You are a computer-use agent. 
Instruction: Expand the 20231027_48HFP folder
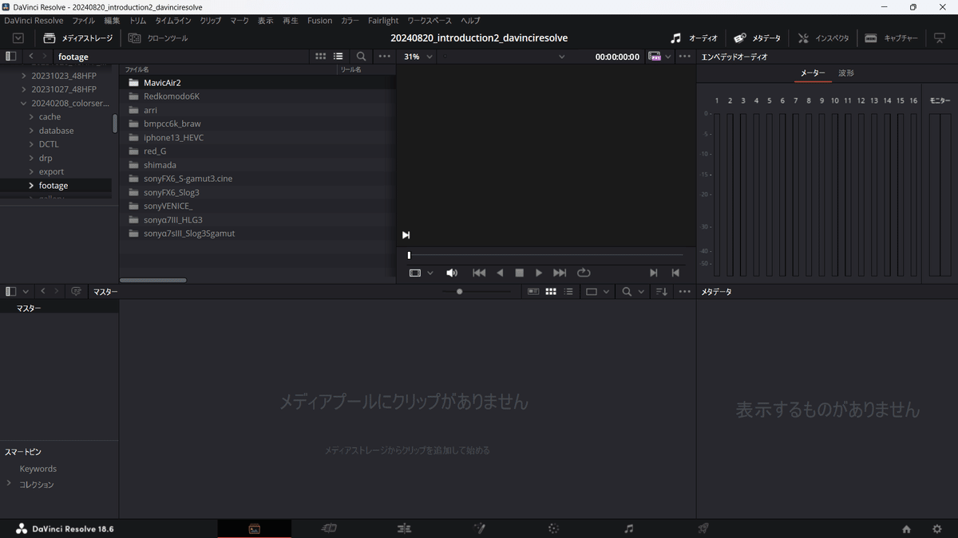(x=24, y=89)
